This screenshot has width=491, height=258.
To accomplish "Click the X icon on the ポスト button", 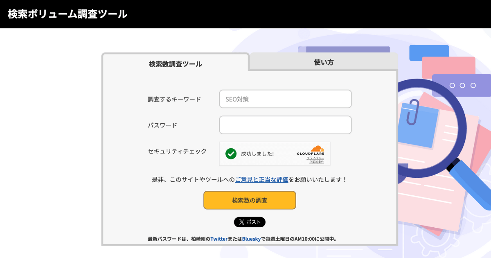I will 242,222.
